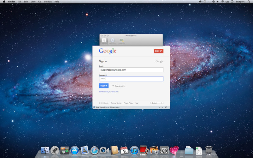Open the document stack in dock
Image resolution: width=253 pixels, height=158 pixels.
[x=199, y=151]
